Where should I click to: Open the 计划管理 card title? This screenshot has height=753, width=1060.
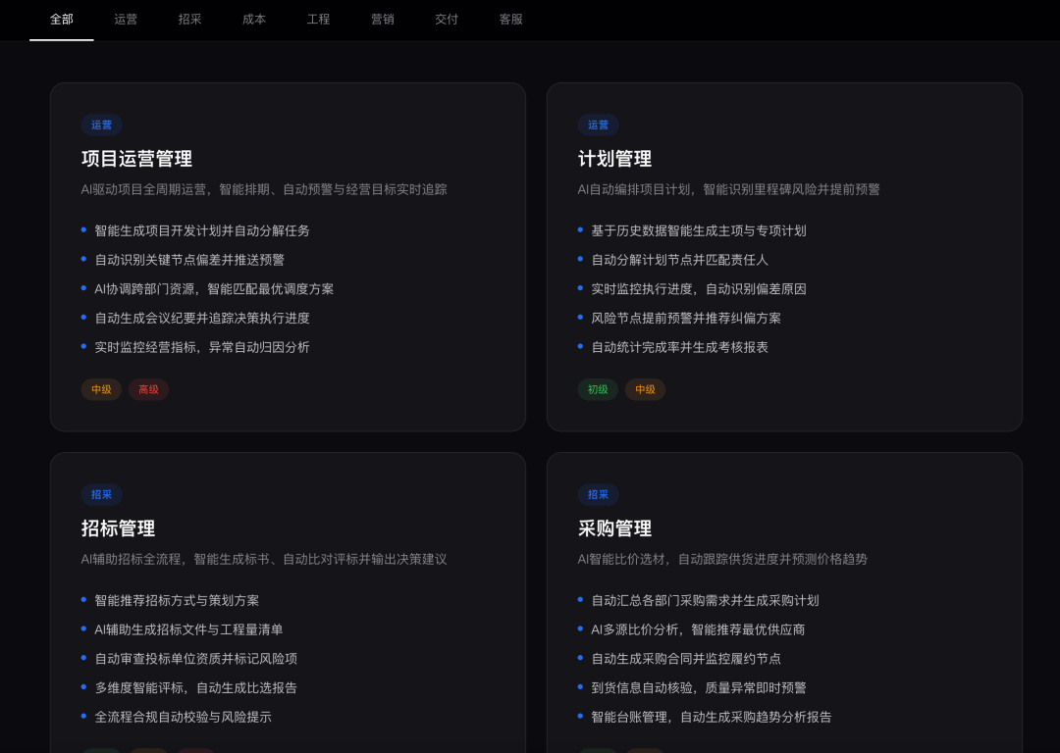point(614,159)
